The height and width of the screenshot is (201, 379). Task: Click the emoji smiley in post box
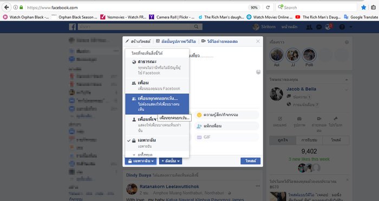tap(258, 72)
